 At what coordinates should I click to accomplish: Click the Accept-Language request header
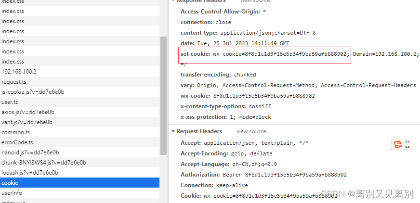(x=229, y=164)
